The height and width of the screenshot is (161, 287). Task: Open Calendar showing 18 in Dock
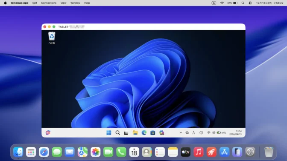click(x=134, y=152)
